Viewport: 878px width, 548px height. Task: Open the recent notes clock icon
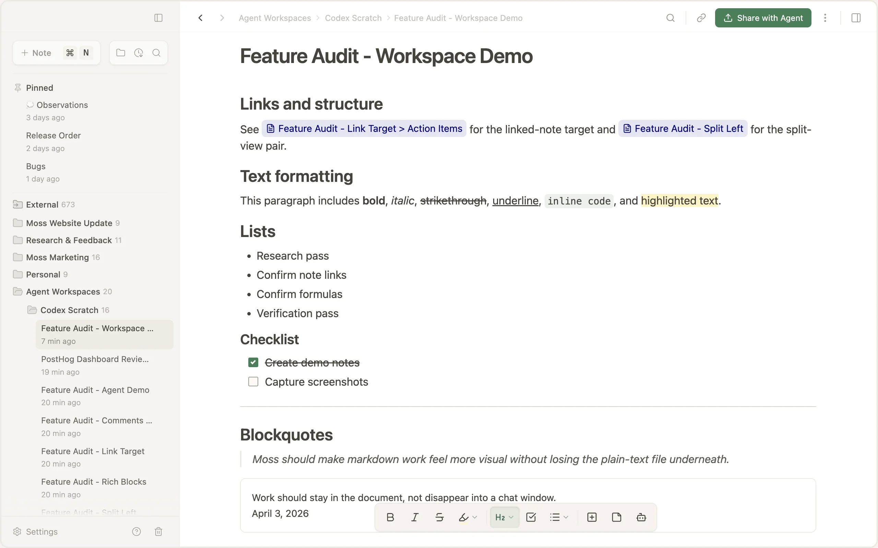tap(139, 53)
